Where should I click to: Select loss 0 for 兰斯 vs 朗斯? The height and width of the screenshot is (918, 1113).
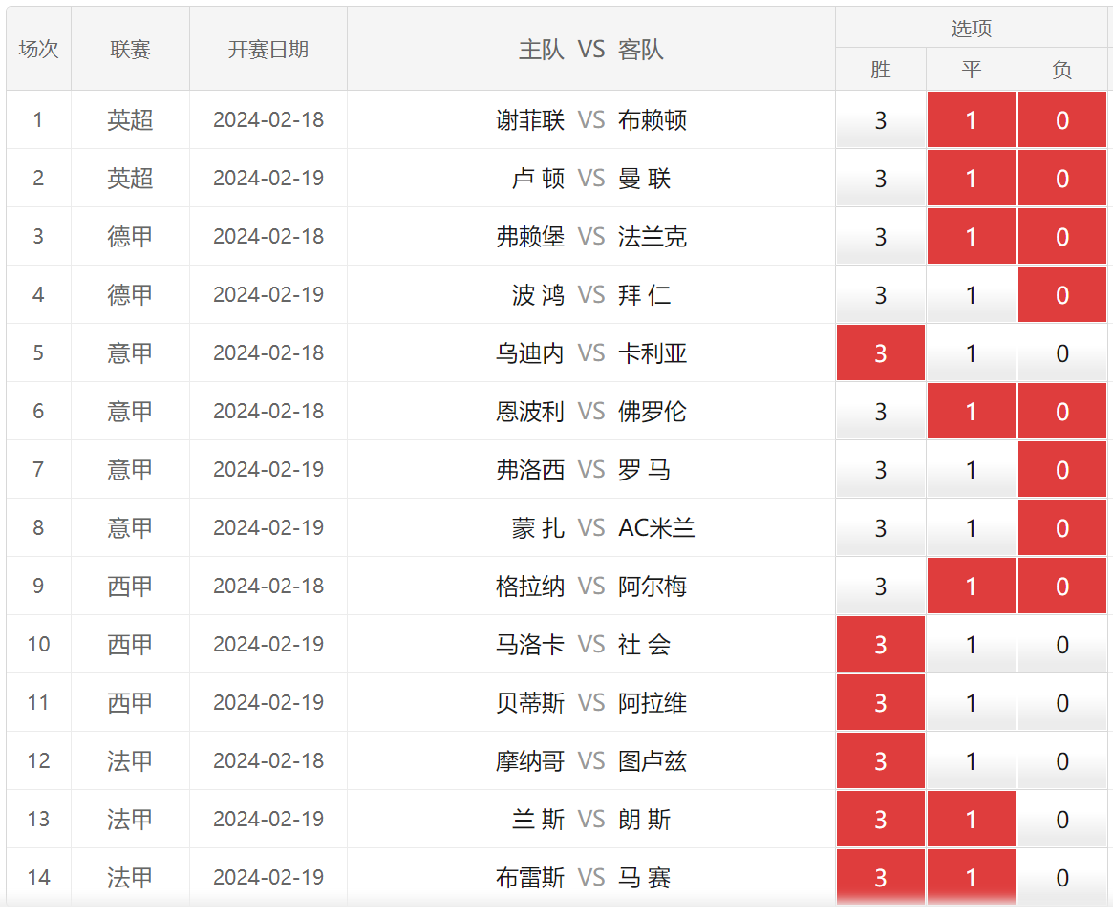[1062, 819]
